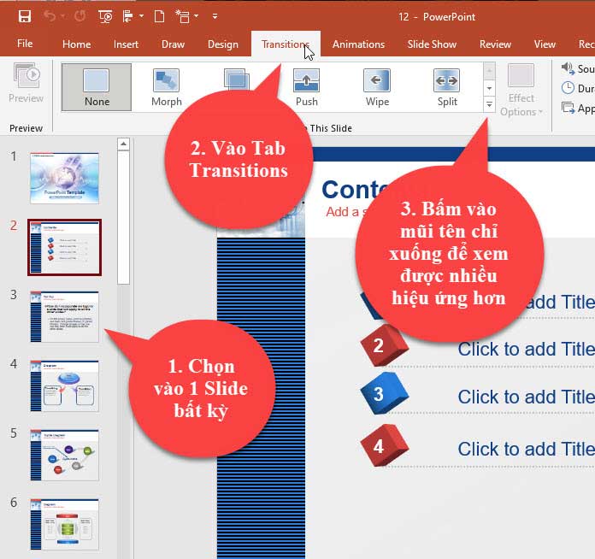Click the Save icon in Quick Access Toolbar
Image resolution: width=595 pixels, height=559 pixels.
coord(25,16)
